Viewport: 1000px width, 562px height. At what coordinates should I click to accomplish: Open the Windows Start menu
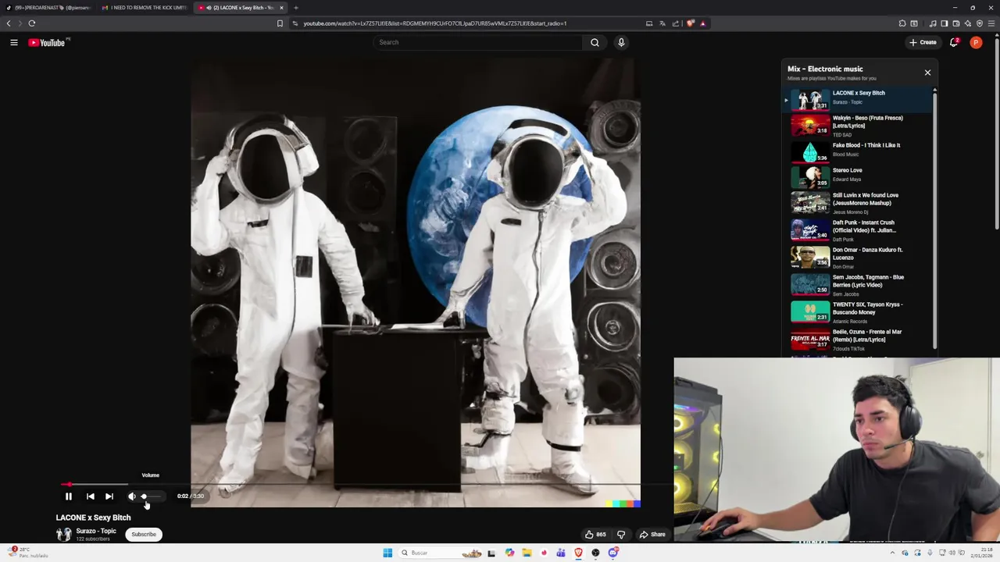coord(387,553)
